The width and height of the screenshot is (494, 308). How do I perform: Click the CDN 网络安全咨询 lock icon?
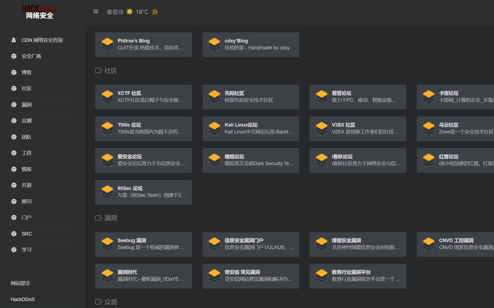click(x=14, y=40)
